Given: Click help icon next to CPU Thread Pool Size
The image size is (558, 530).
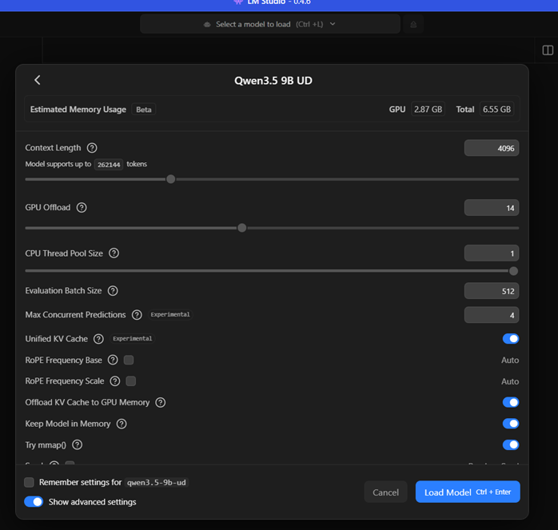Looking at the screenshot, I should [114, 253].
